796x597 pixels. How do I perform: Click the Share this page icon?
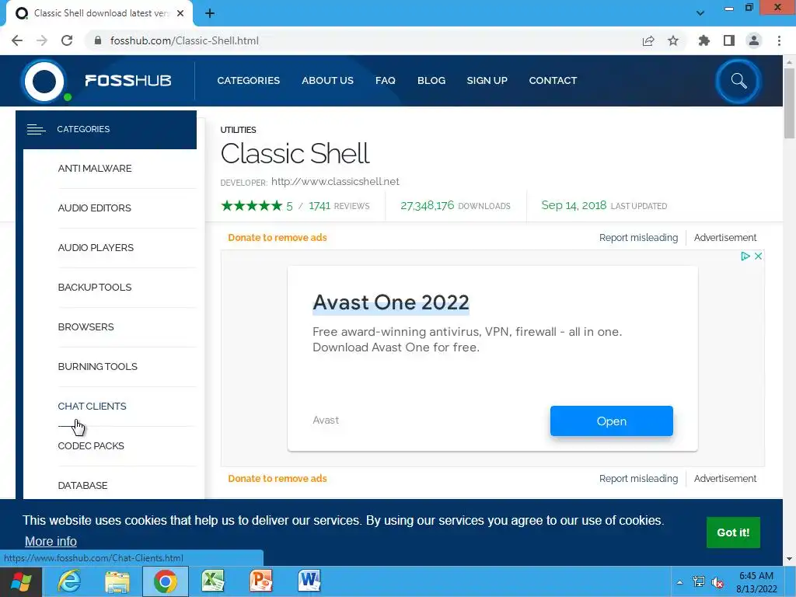(648, 40)
